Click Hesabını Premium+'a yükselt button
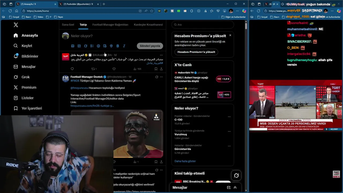 (196, 52)
